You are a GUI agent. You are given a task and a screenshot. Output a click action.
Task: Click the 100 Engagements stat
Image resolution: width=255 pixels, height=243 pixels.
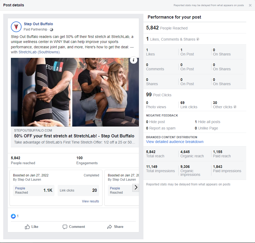[x=87, y=160]
